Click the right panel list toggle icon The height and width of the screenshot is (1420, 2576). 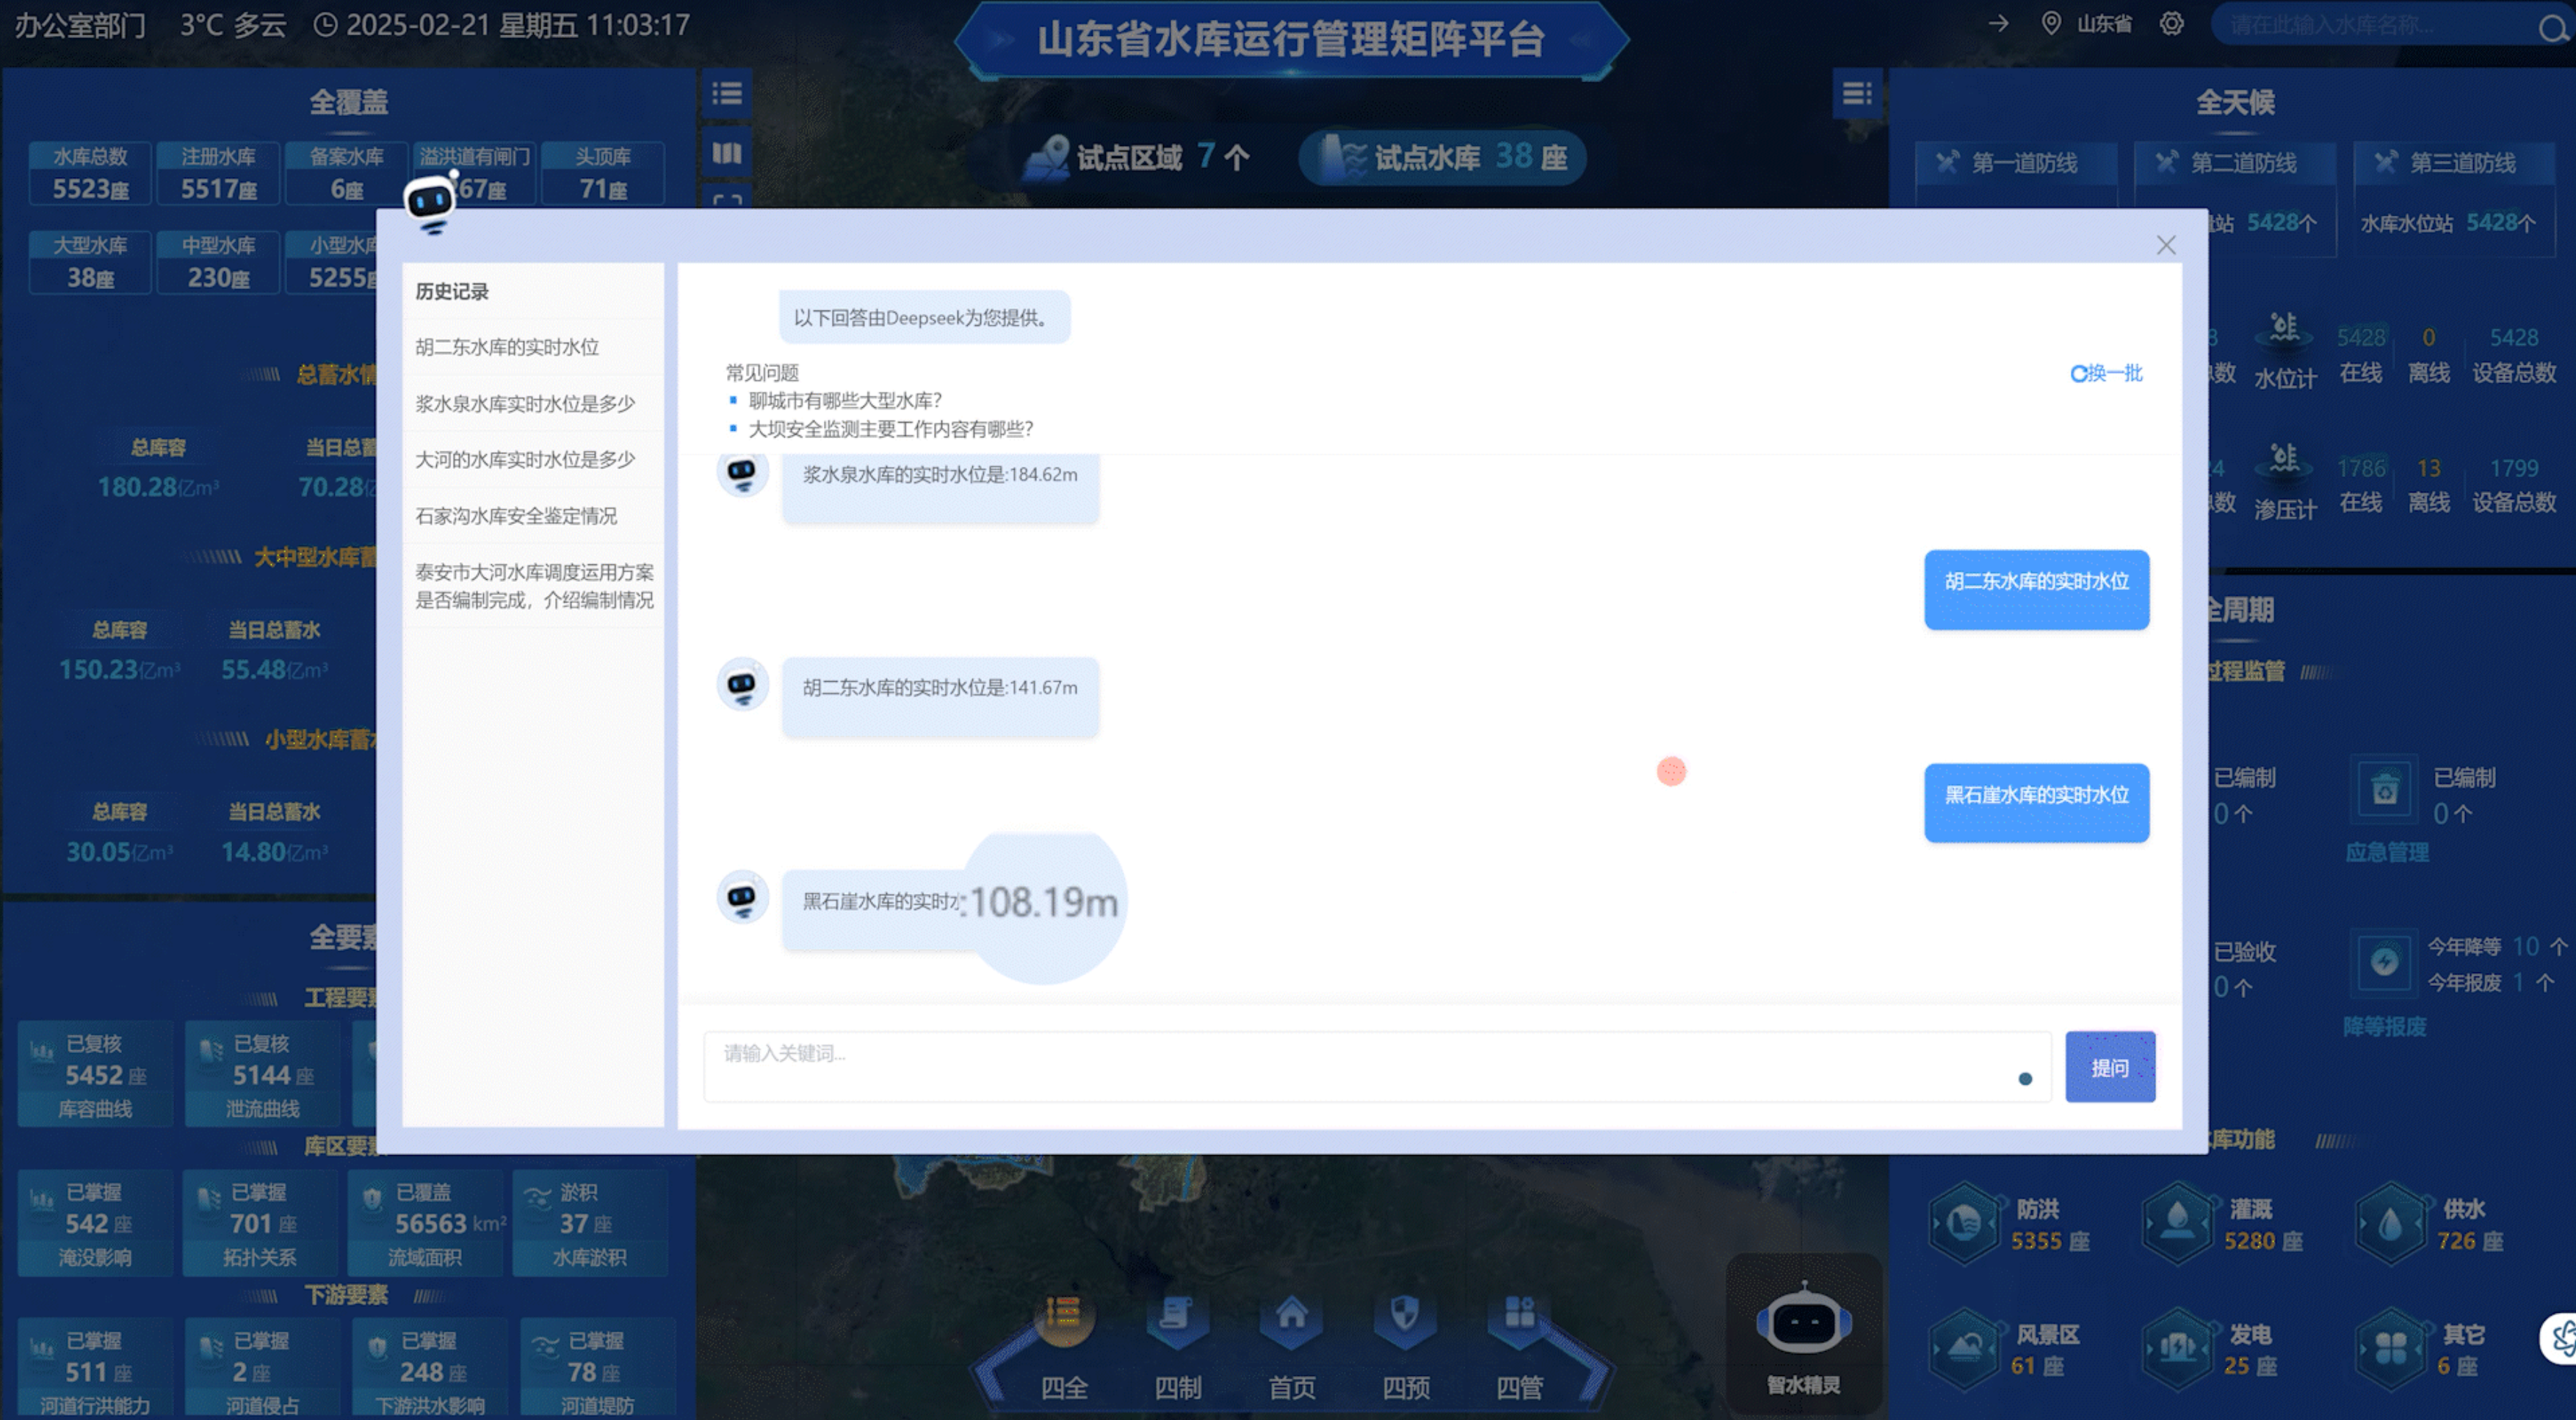pyautogui.click(x=1856, y=94)
